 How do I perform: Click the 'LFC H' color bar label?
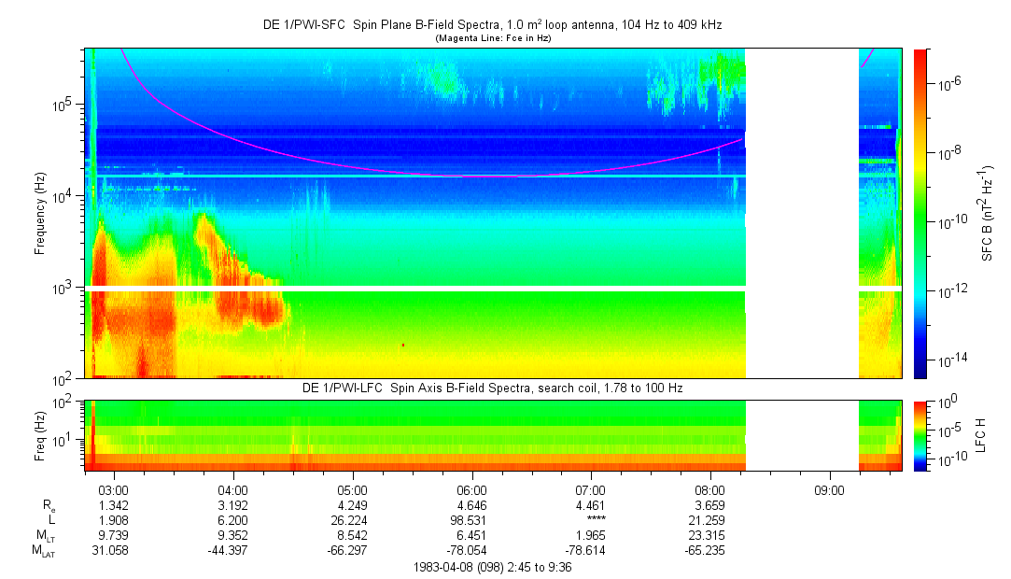tap(981, 435)
